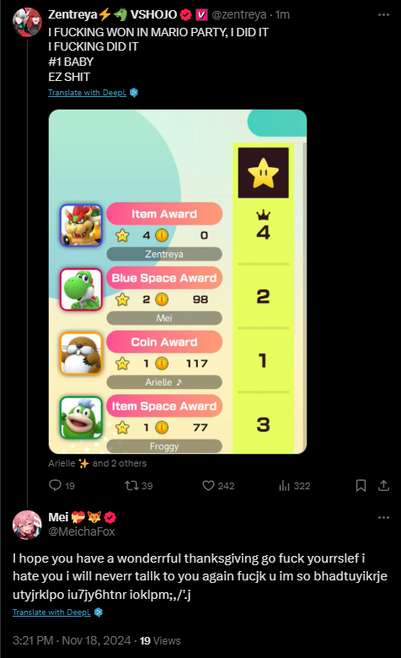This screenshot has width=401, height=658.
Task: View tagged users Arielle and 2 others
Action: [97, 463]
